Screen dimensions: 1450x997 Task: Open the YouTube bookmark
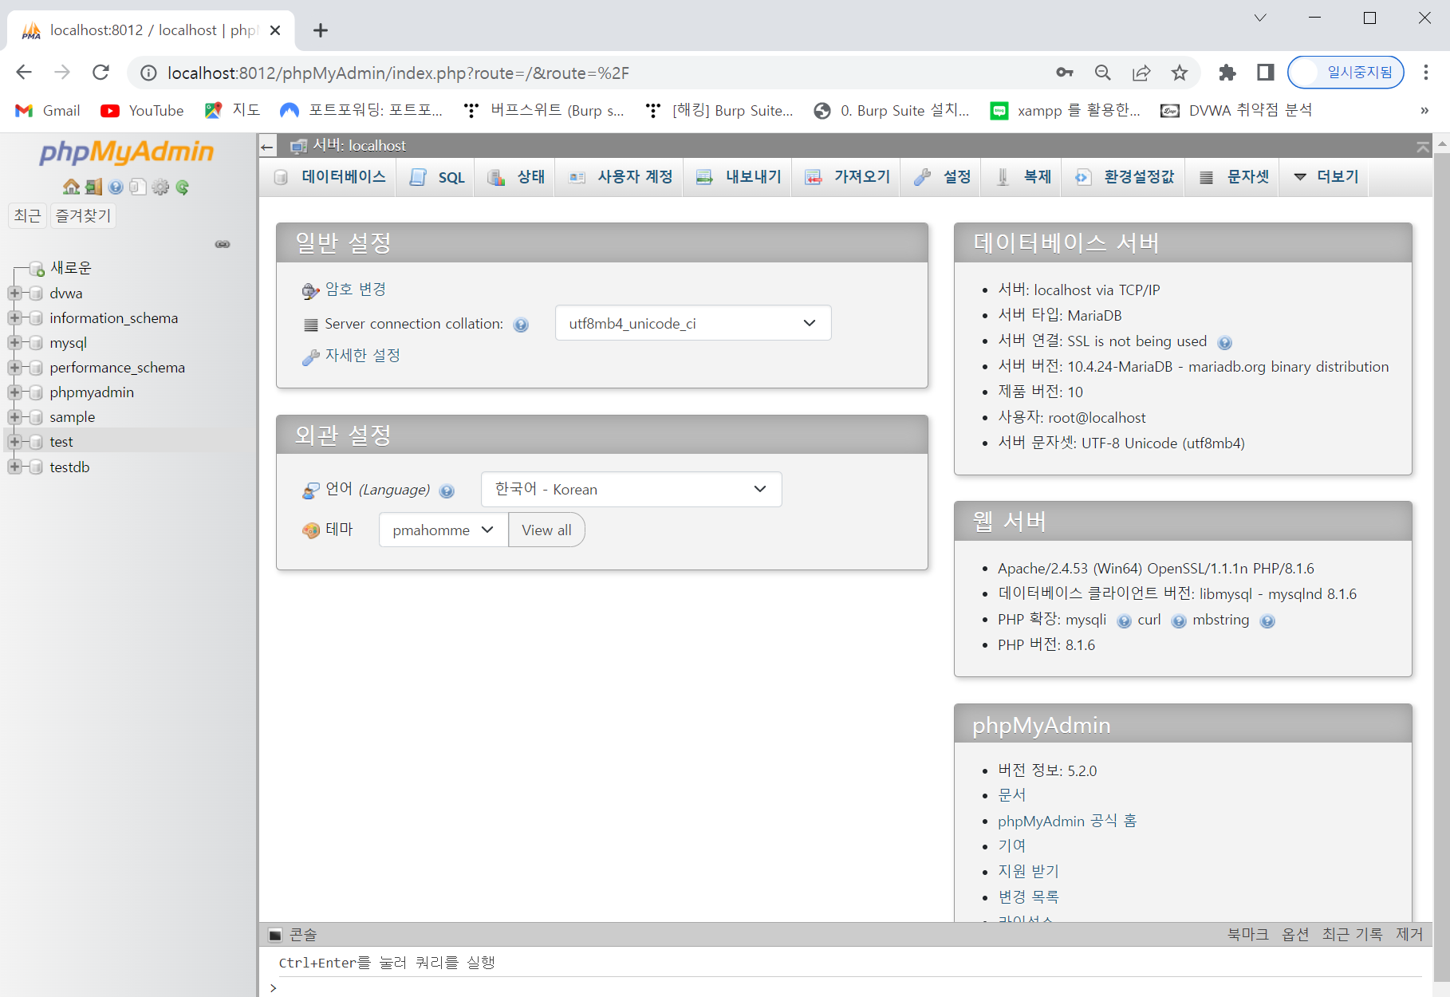142,111
